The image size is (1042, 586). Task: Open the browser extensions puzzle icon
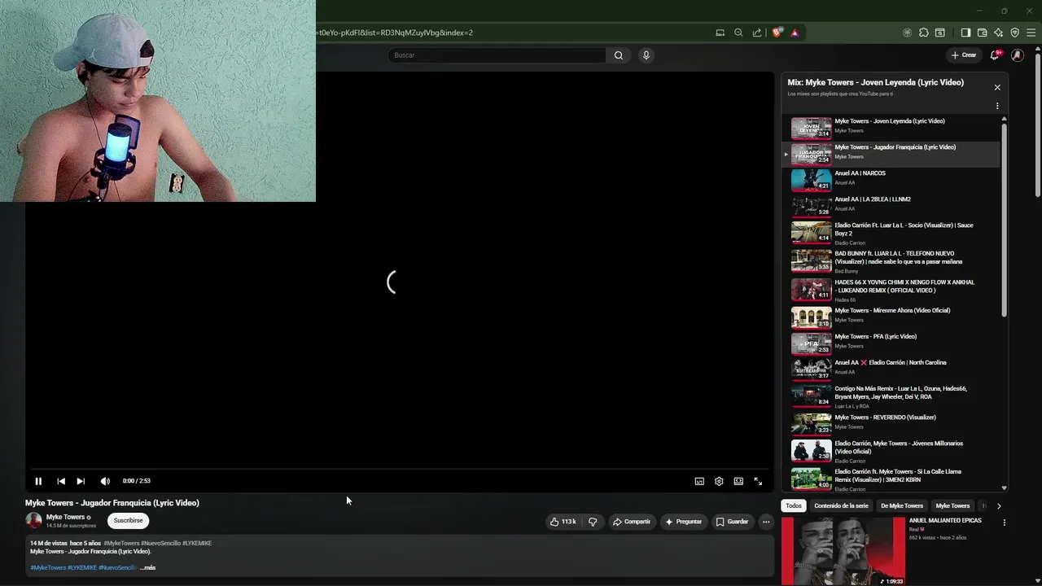click(923, 33)
